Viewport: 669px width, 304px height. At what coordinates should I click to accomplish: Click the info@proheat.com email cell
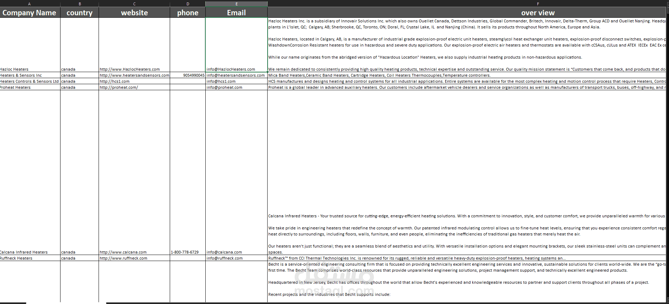click(236, 87)
